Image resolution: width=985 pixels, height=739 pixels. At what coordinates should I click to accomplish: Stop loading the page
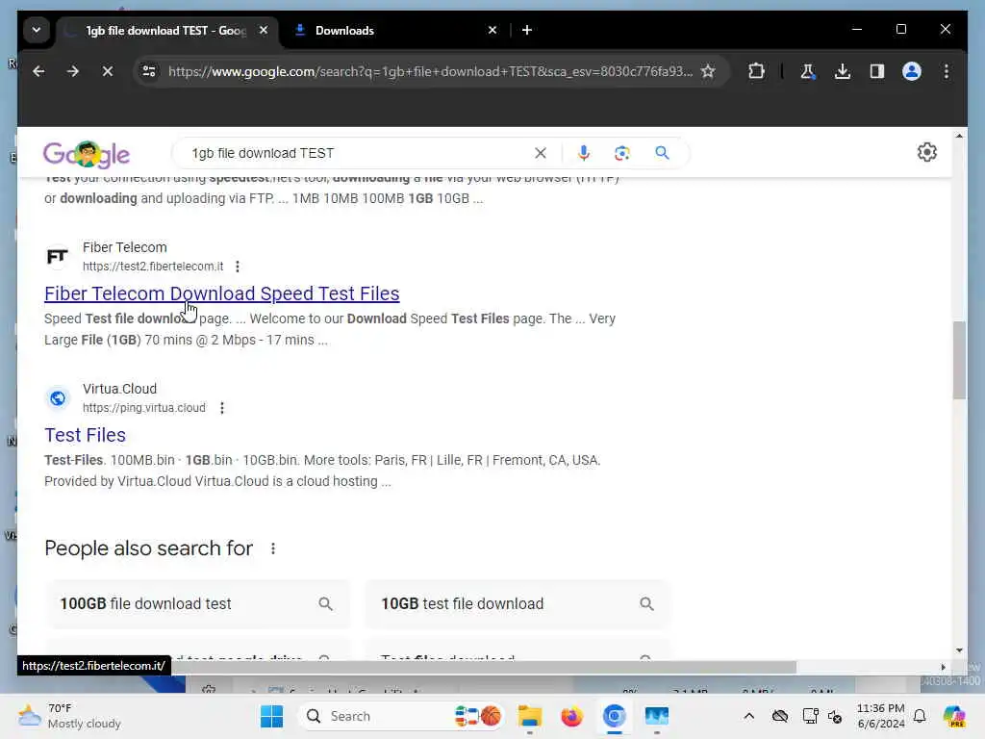(x=108, y=71)
